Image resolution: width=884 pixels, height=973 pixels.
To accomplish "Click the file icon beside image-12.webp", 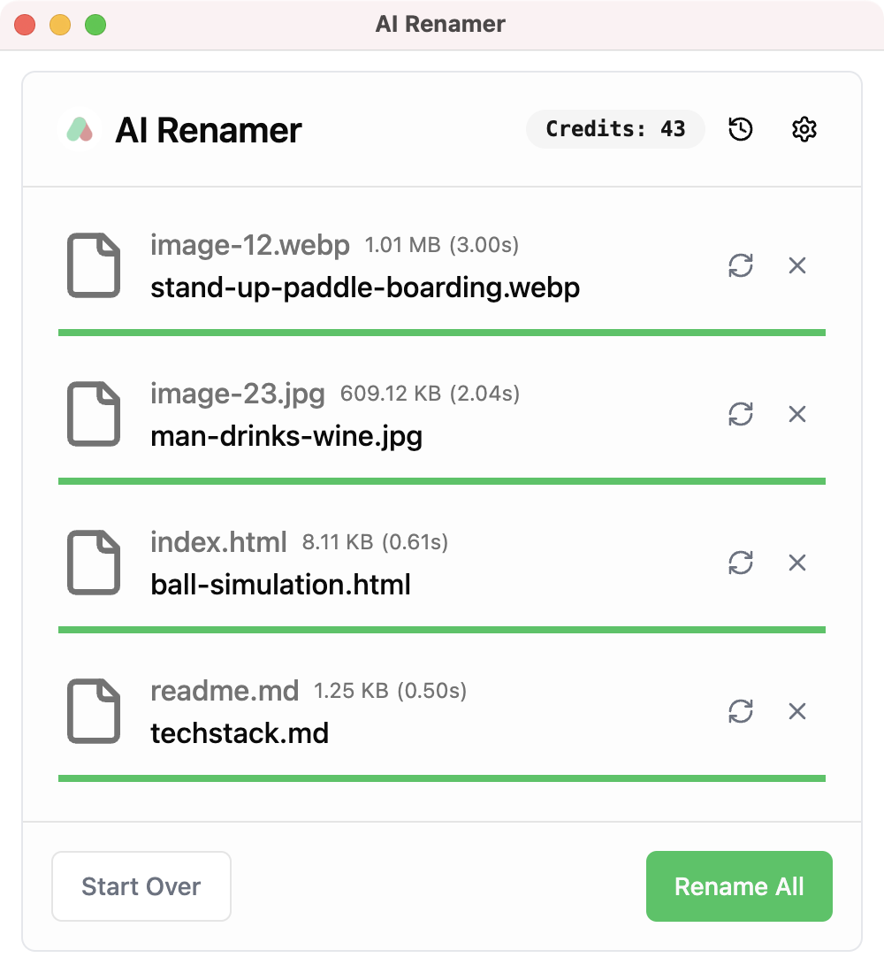I will (x=93, y=264).
